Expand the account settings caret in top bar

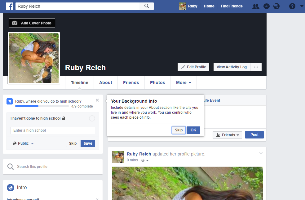301,6
